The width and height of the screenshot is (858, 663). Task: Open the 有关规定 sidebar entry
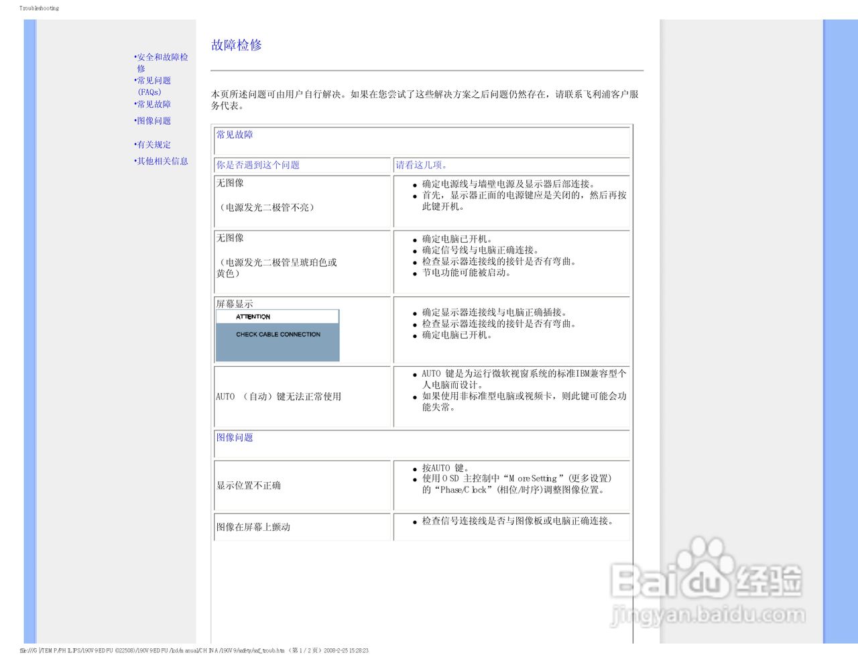(153, 145)
